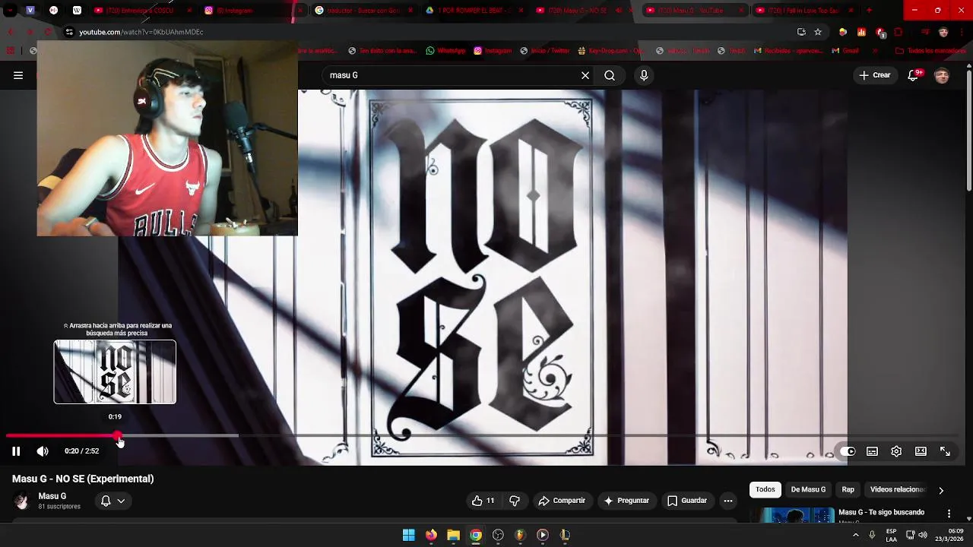Open options for 'Masu G - Te sigo buscando'
Image resolution: width=973 pixels, height=547 pixels.
tap(949, 514)
